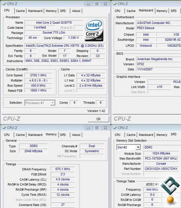
Task: Click Command Rate value 2T
Action: 63,205
